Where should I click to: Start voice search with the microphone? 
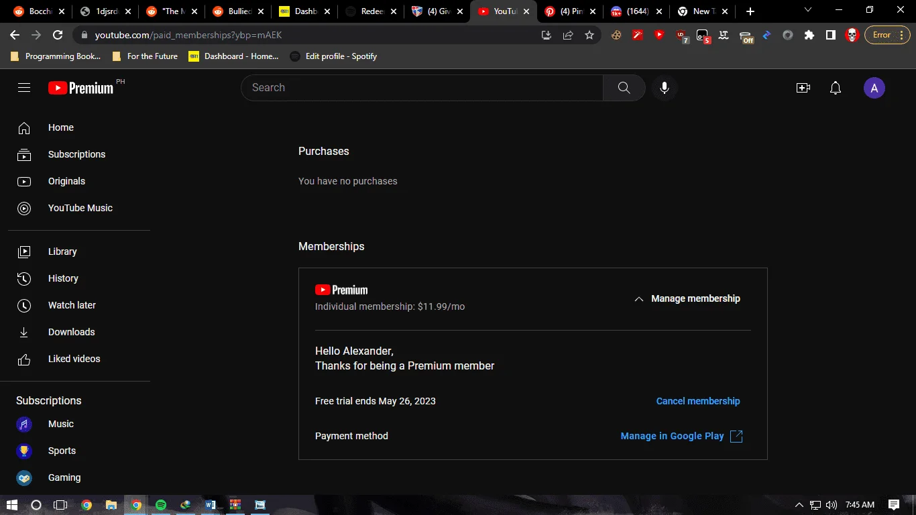click(x=665, y=88)
